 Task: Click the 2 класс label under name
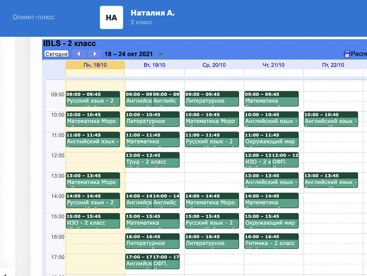[141, 22]
